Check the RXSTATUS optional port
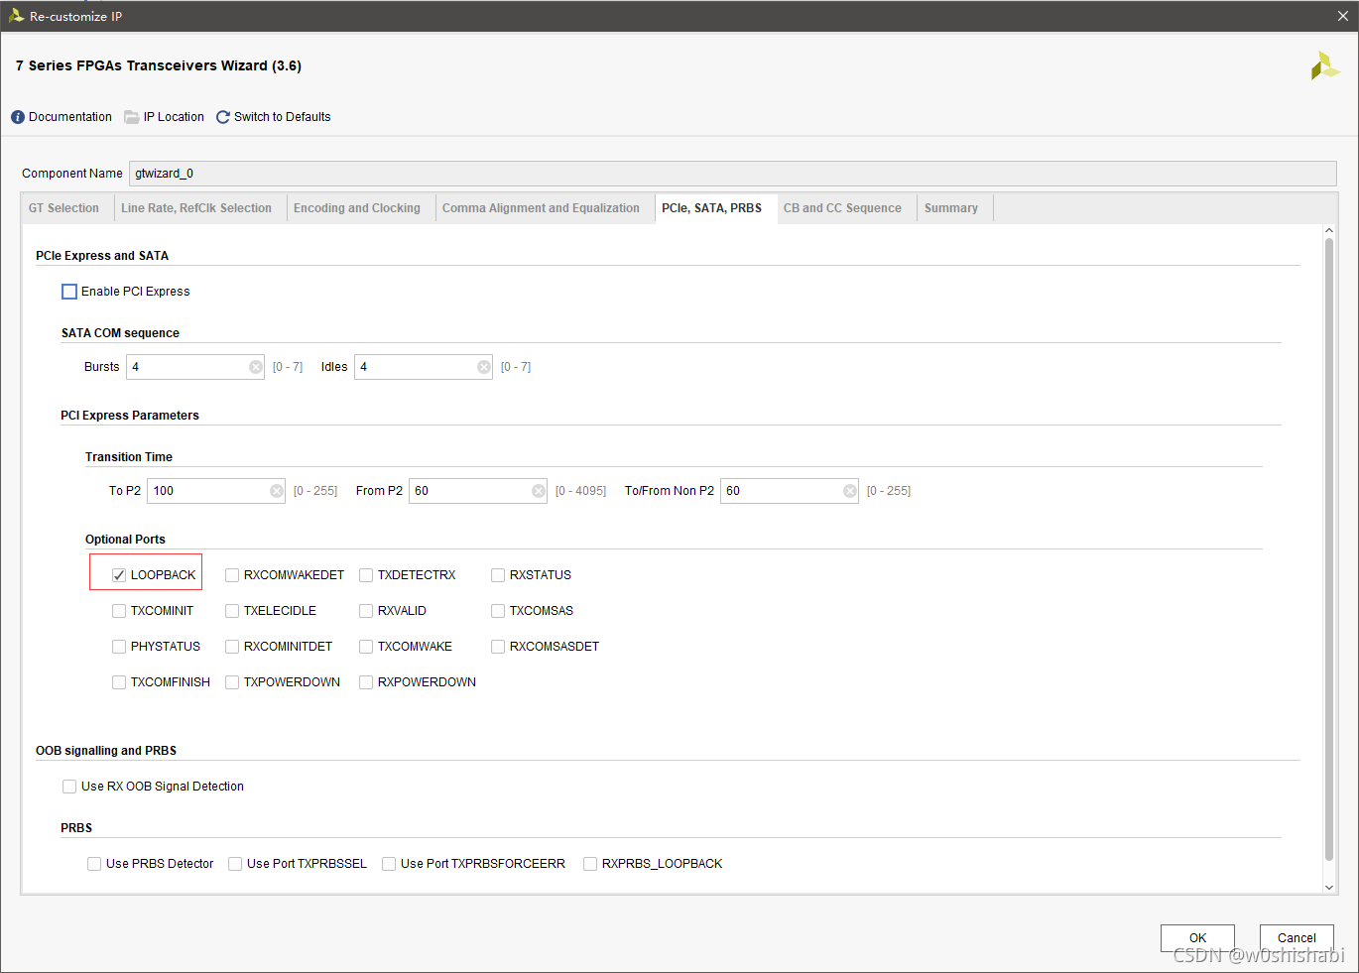 coord(498,575)
